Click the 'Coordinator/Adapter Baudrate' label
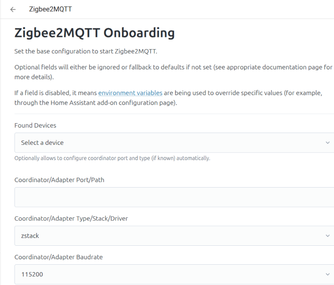The image size is (334, 285). tap(58, 257)
